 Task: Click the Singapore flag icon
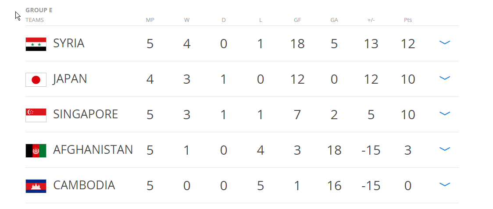click(36, 115)
